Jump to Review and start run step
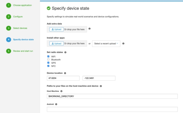Viewport: 183px width, 113px height. [x=23, y=51]
